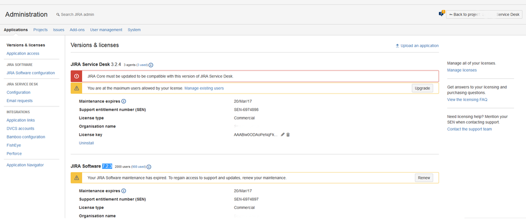
Task: Delete the Service Desk license key trash icon
Action: [288, 135]
